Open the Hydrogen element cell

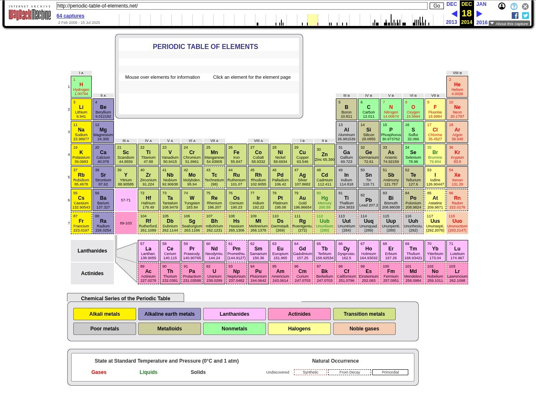[81, 87]
